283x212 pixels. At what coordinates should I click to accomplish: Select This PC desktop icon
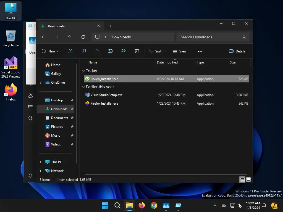(11, 11)
